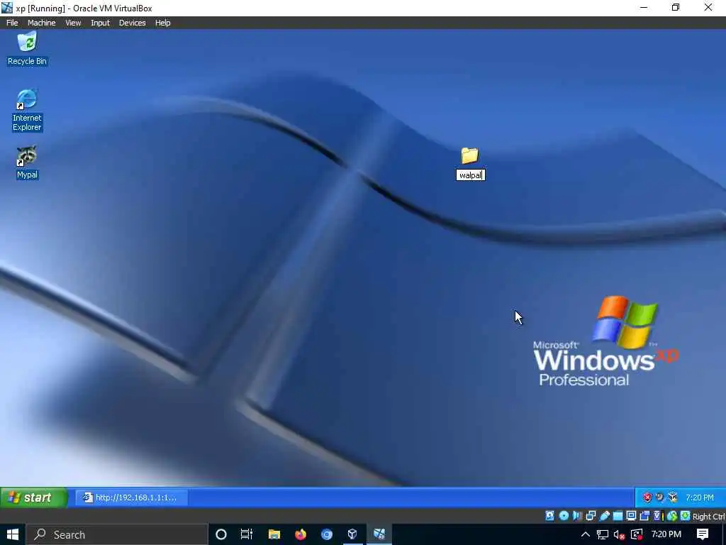726x545 pixels.
Task: Click the optical disc status icon
Action: coord(564,516)
